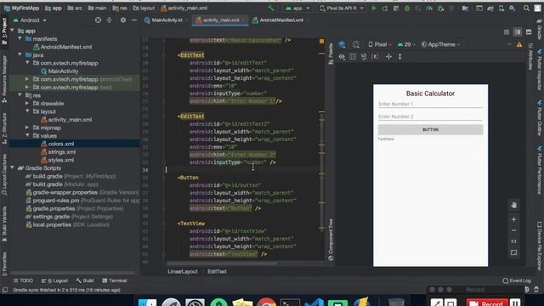Viewport: 544px width, 306px height.
Task: Click the Search Everywhere magnifier icon
Action: pos(526,8)
